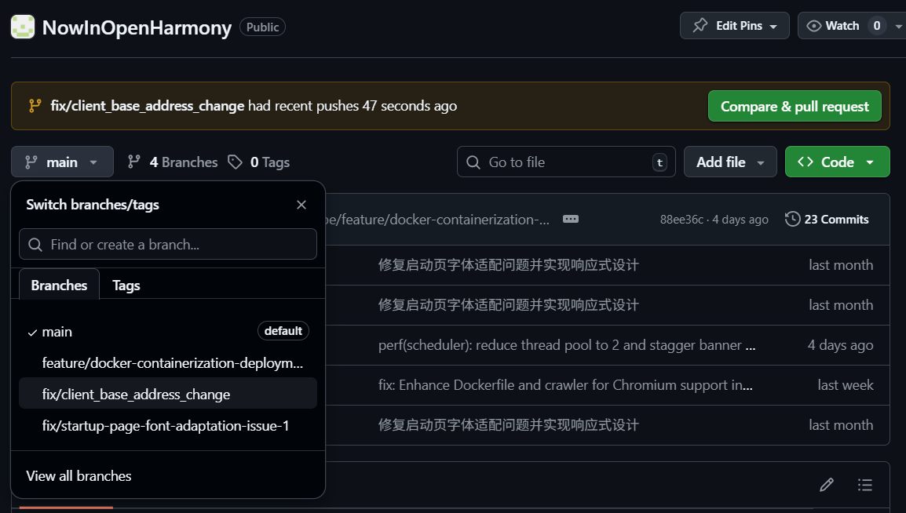Click the branches icon beside 4 Branches
The image size is (906, 513).
point(134,162)
